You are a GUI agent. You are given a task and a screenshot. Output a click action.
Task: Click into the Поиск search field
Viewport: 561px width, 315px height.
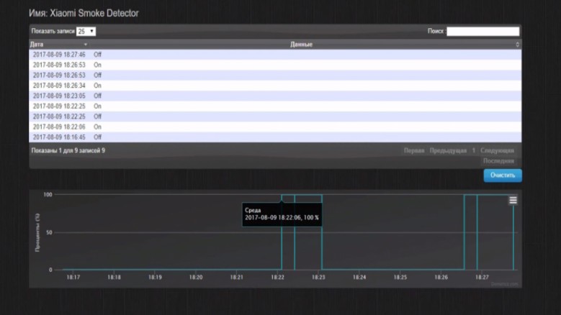pos(483,32)
